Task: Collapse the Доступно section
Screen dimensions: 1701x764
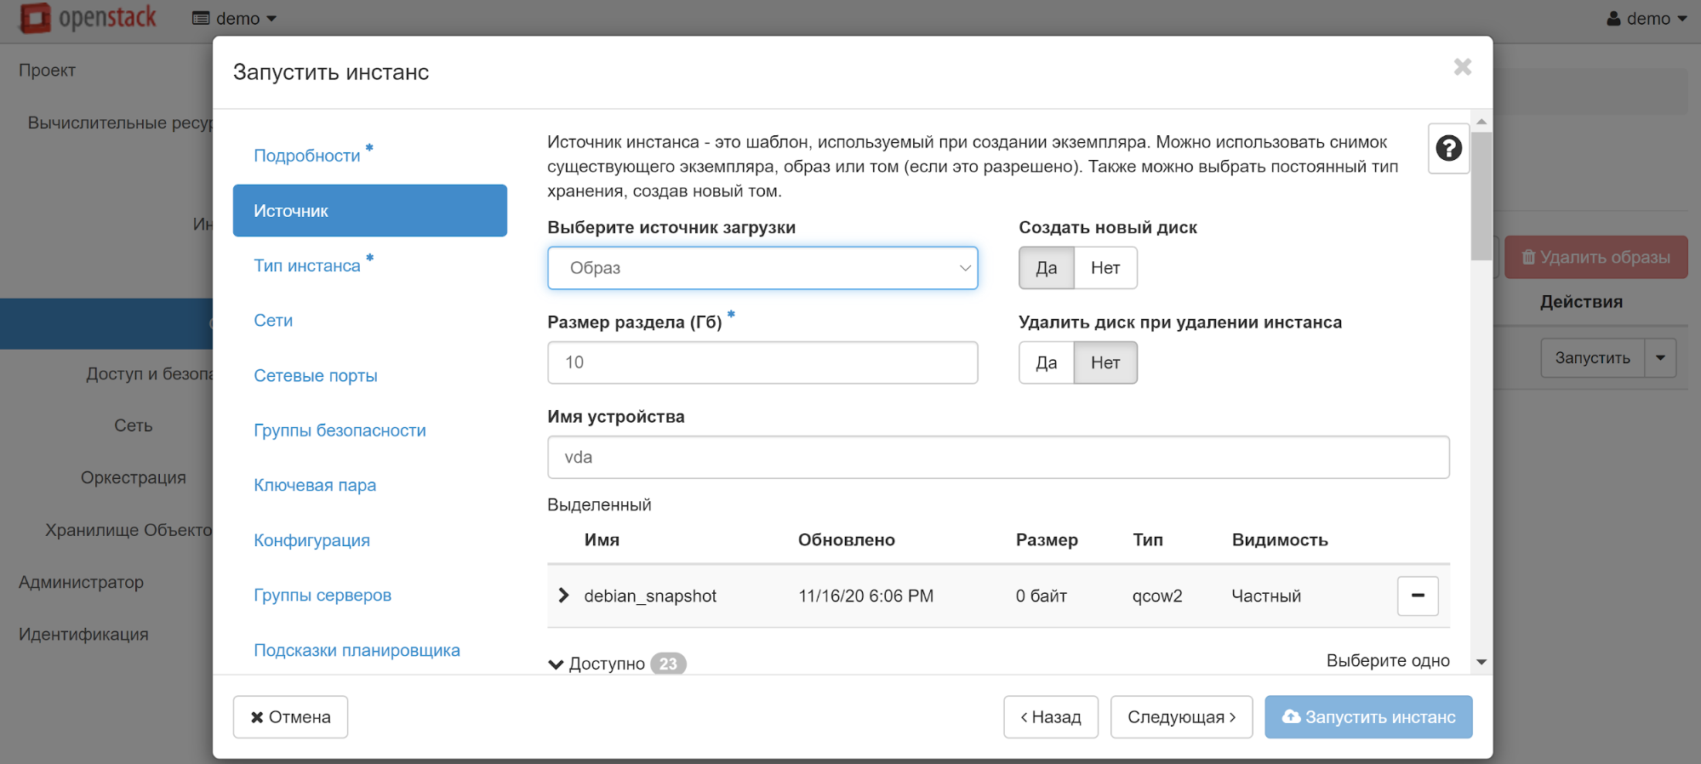Action: point(556,664)
